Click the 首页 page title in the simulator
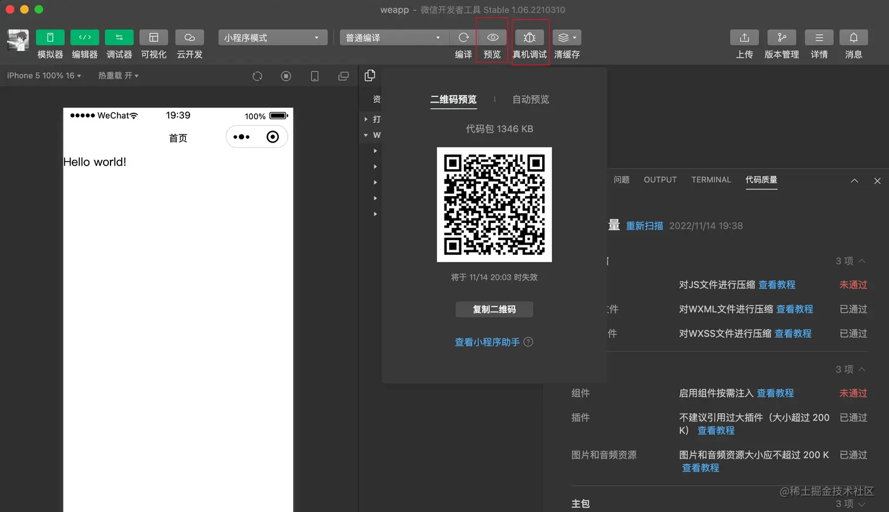This screenshot has height=512, width=889. tap(178, 138)
